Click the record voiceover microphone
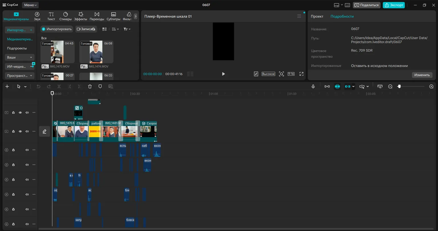The image size is (438, 231). point(313,87)
